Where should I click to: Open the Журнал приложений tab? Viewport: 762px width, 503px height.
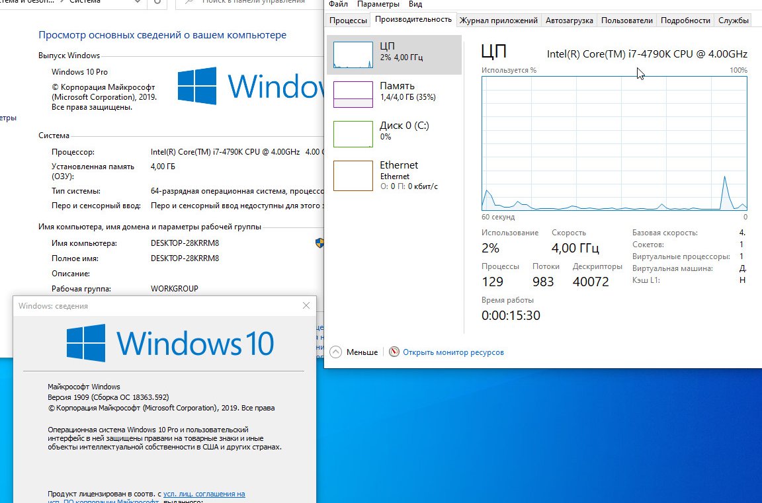pos(499,20)
